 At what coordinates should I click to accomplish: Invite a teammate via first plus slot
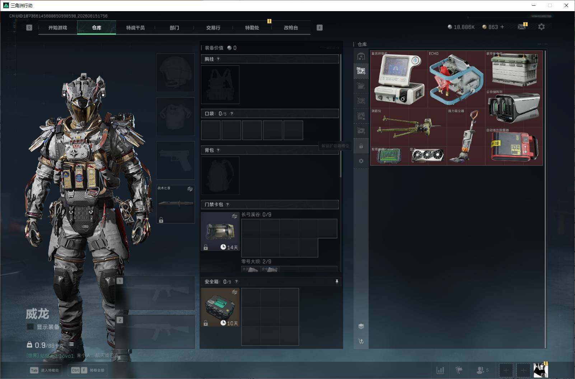(506, 370)
